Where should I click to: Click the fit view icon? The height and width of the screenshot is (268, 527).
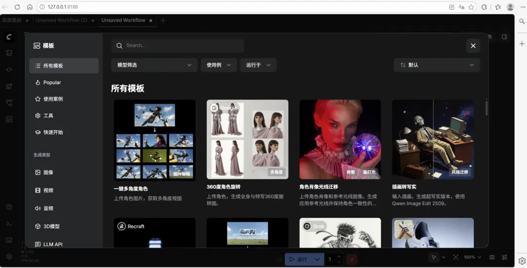tap(456, 257)
